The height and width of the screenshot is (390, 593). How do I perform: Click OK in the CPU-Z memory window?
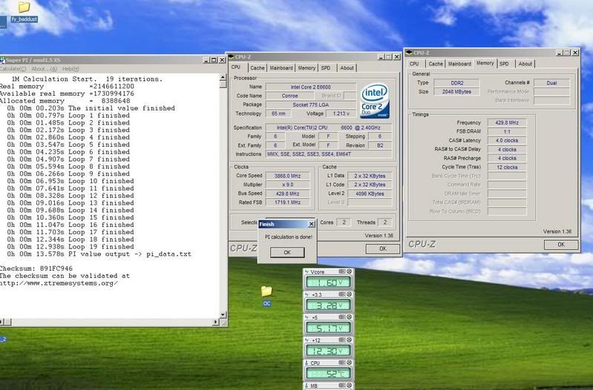pos(561,245)
